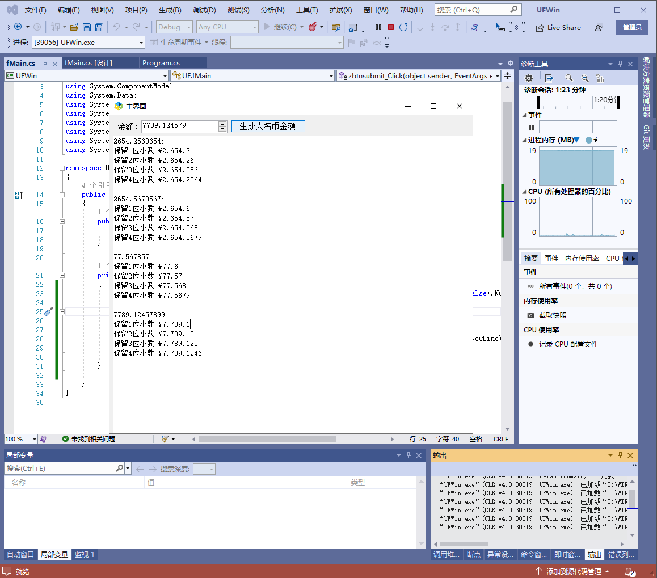
Task: Pin the Output panel
Action: [620, 455]
